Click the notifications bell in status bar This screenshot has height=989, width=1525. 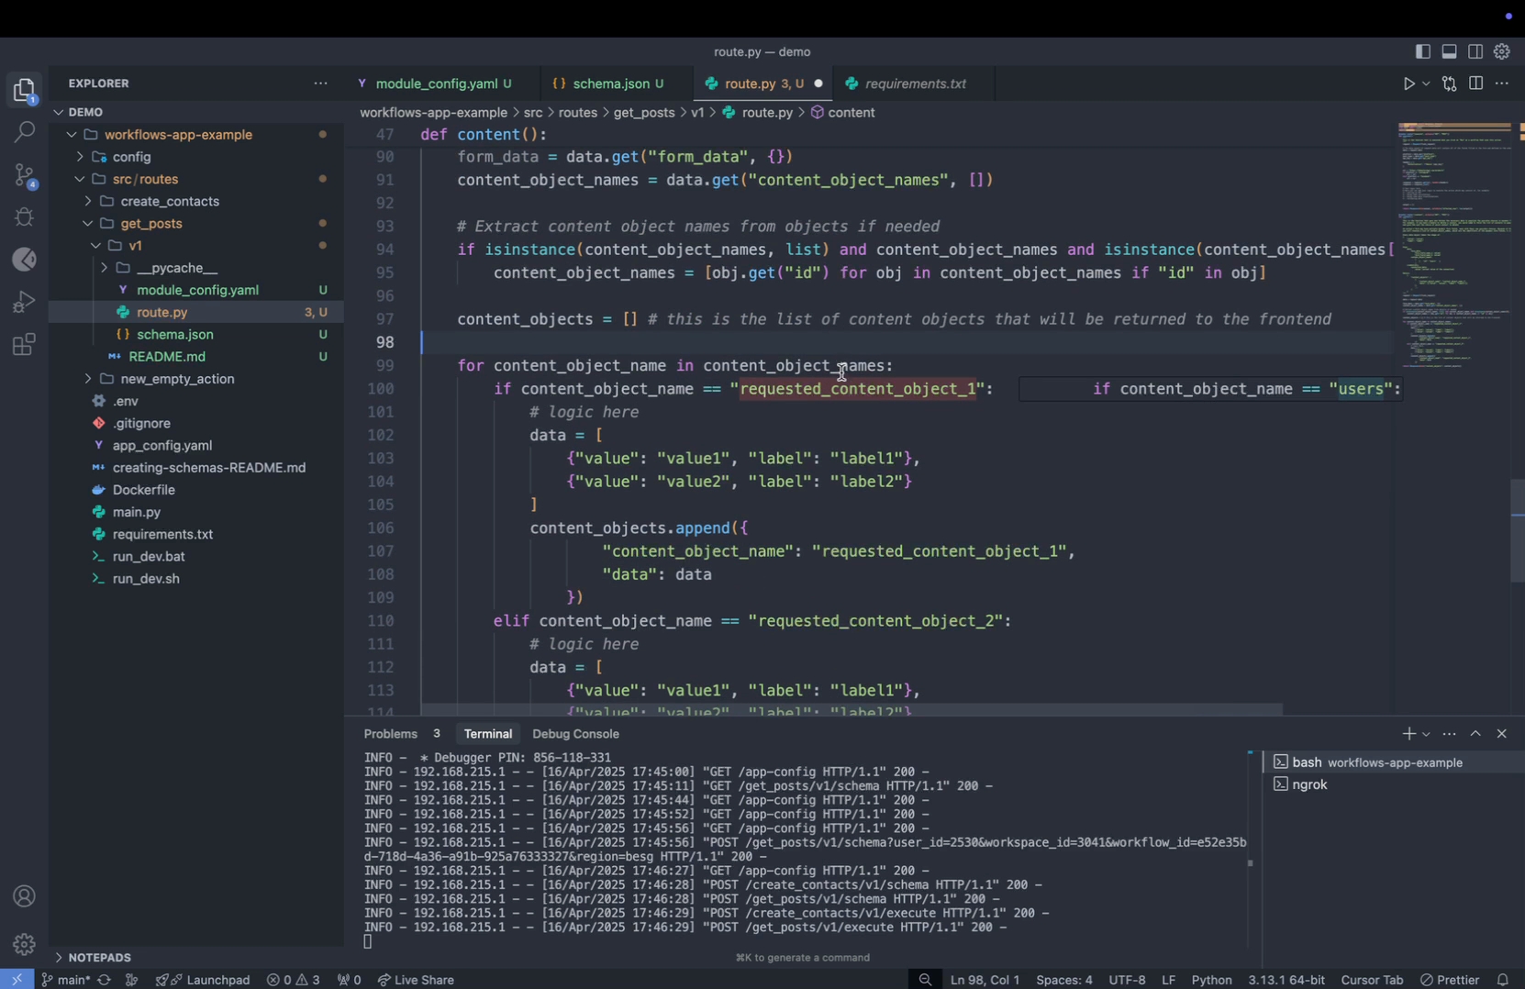click(x=1503, y=980)
